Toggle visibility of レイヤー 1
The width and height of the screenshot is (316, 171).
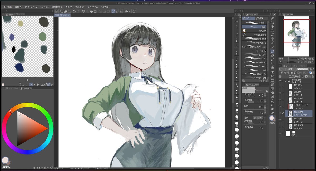tap(280, 93)
